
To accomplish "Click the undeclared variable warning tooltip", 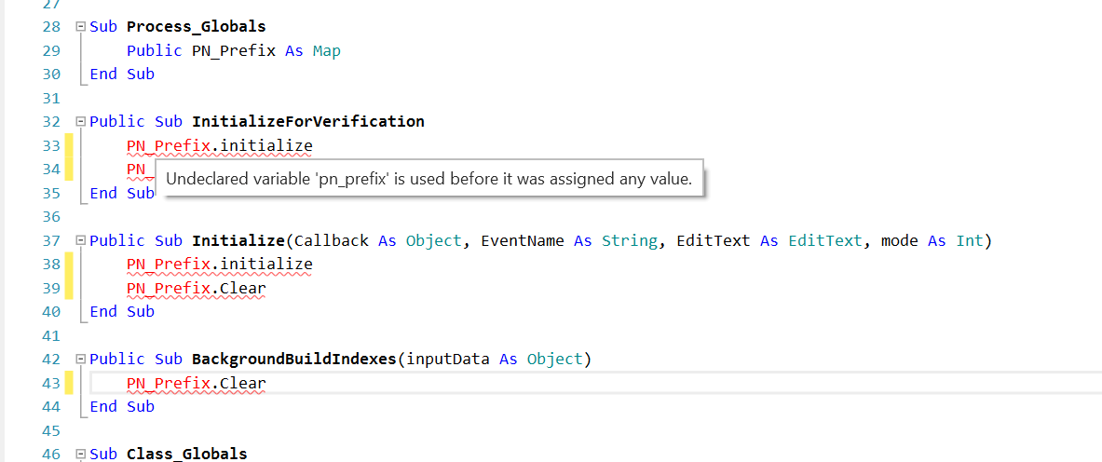I will pyautogui.click(x=428, y=179).
